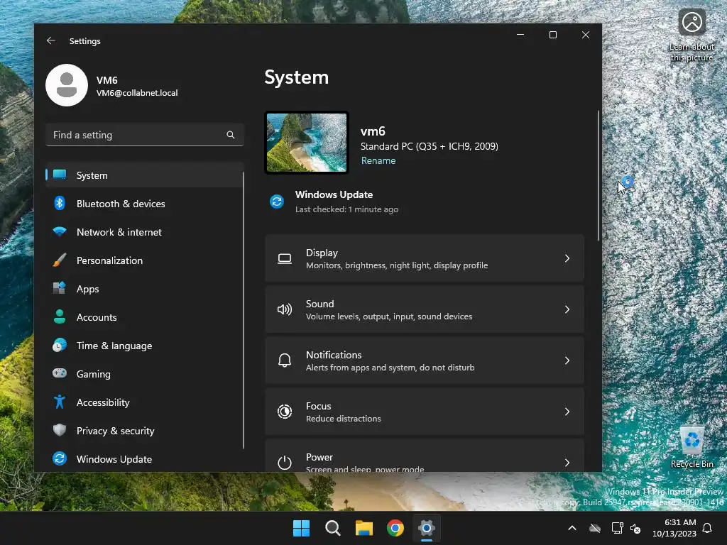
Task: Minimize the Settings window
Action: 520,35
